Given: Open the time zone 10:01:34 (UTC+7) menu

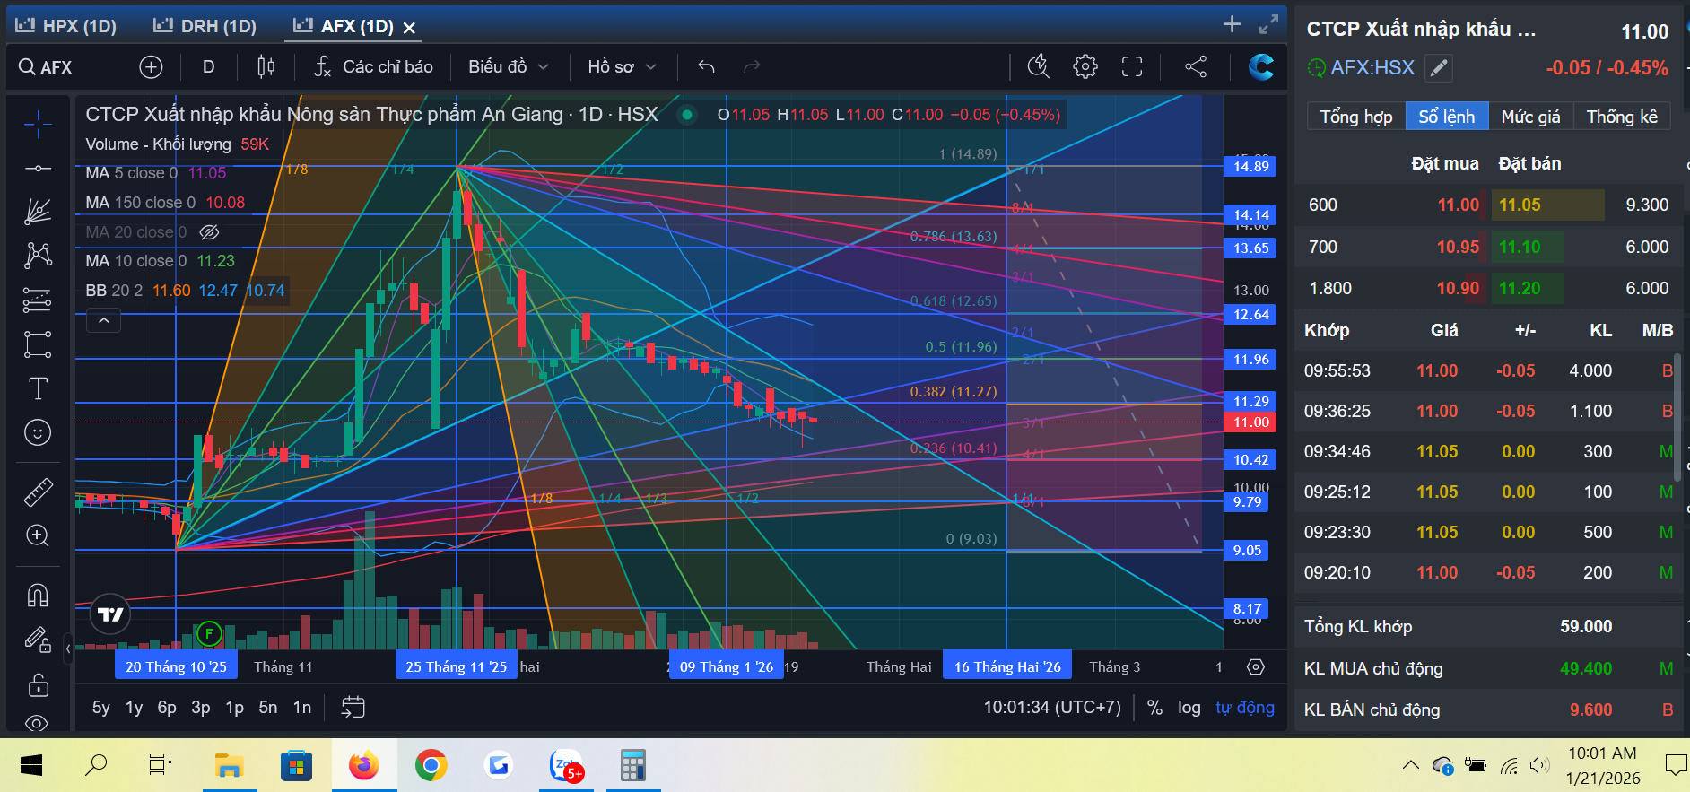Looking at the screenshot, I should (x=1052, y=707).
